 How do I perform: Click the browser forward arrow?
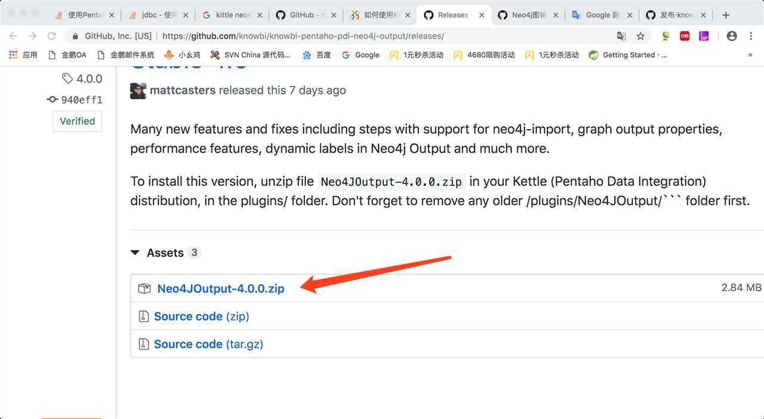tap(32, 36)
